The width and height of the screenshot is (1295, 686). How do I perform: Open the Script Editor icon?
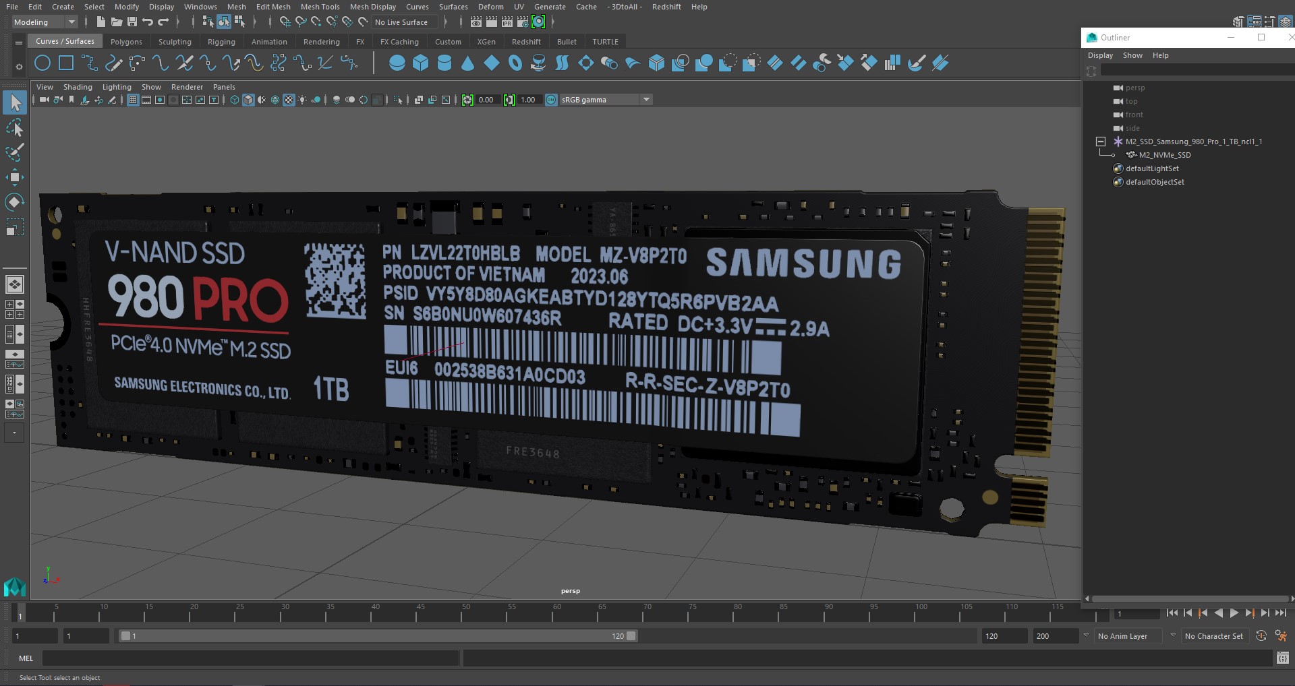pyautogui.click(x=1283, y=658)
